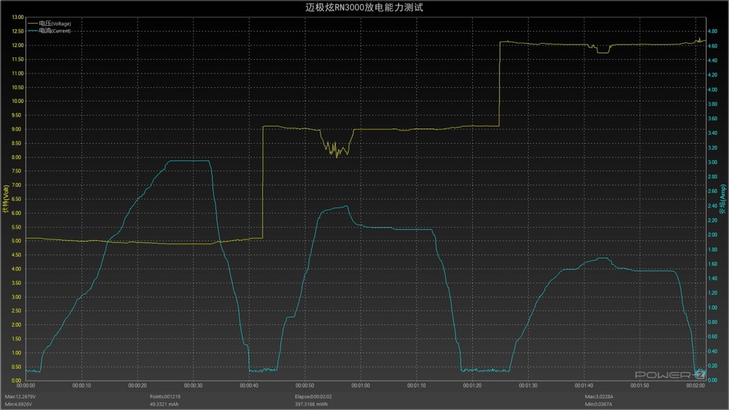Viewport: 729px width, 410px height.
Task: Click the Max:12.2679V status value
Action: click(19, 396)
